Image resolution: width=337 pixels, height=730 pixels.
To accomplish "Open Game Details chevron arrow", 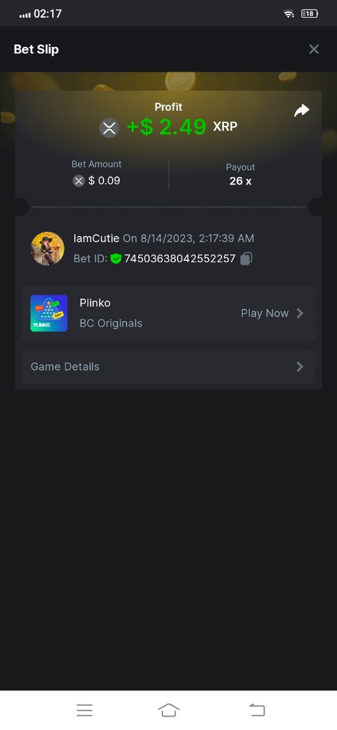I will tap(300, 367).
